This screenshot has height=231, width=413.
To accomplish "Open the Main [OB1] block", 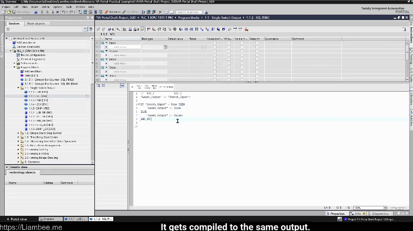I will (x=31, y=75).
